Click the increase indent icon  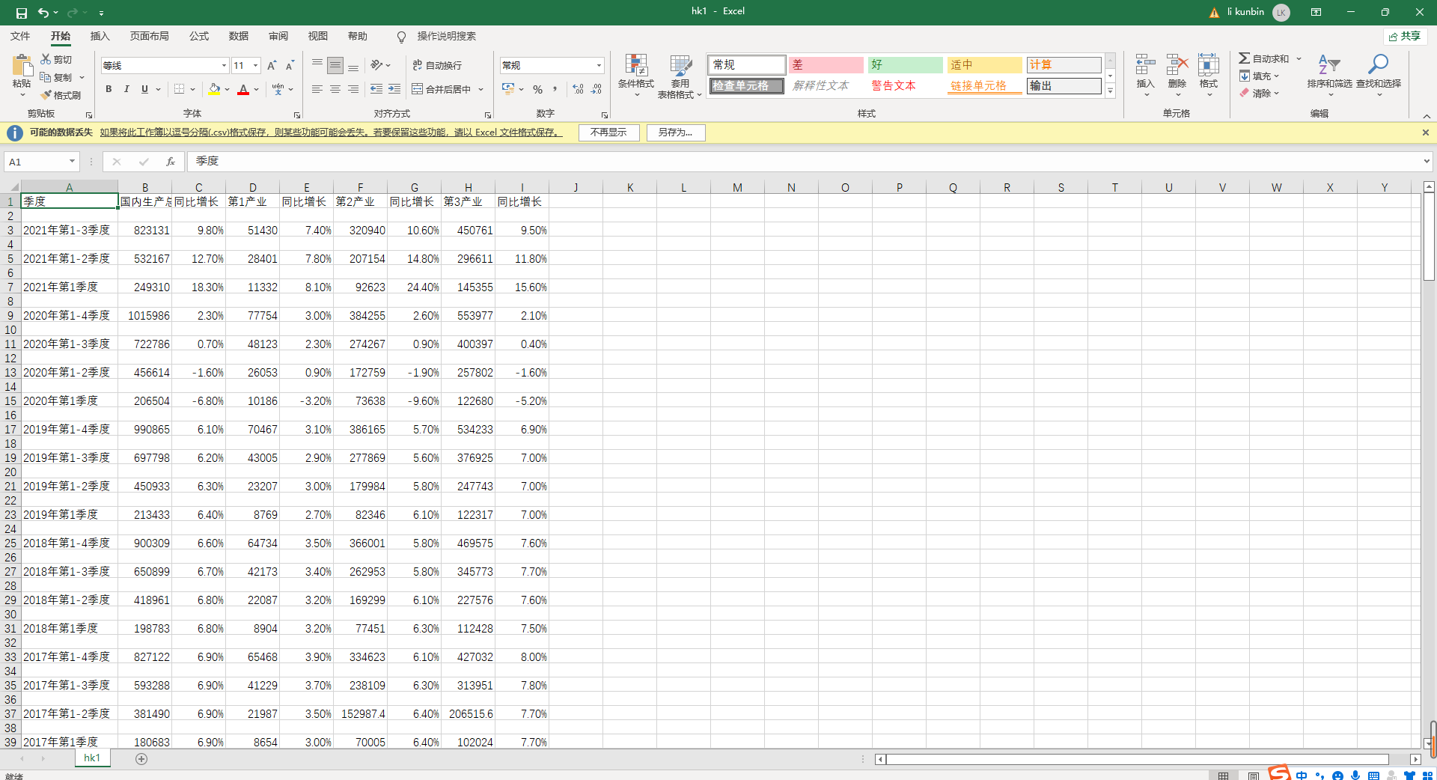(394, 89)
